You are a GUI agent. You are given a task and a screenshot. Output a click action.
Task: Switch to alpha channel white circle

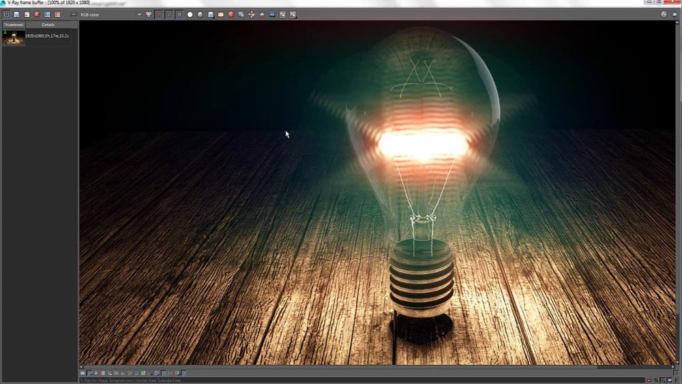pos(190,14)
